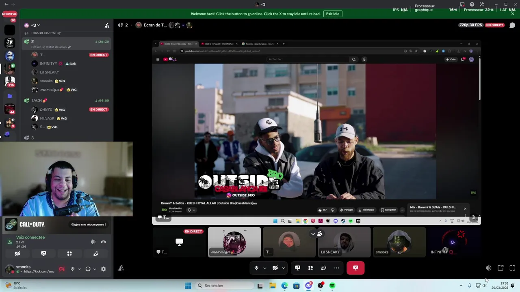Collapse participants with chevron above tiles
520x292 pixels.
313,234
